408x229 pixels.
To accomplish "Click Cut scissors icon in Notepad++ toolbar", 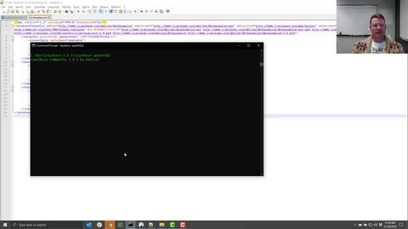I will coord(38,11).
